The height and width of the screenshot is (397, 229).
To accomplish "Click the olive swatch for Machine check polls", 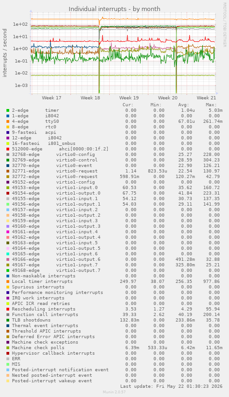I will tap(8, 348).
